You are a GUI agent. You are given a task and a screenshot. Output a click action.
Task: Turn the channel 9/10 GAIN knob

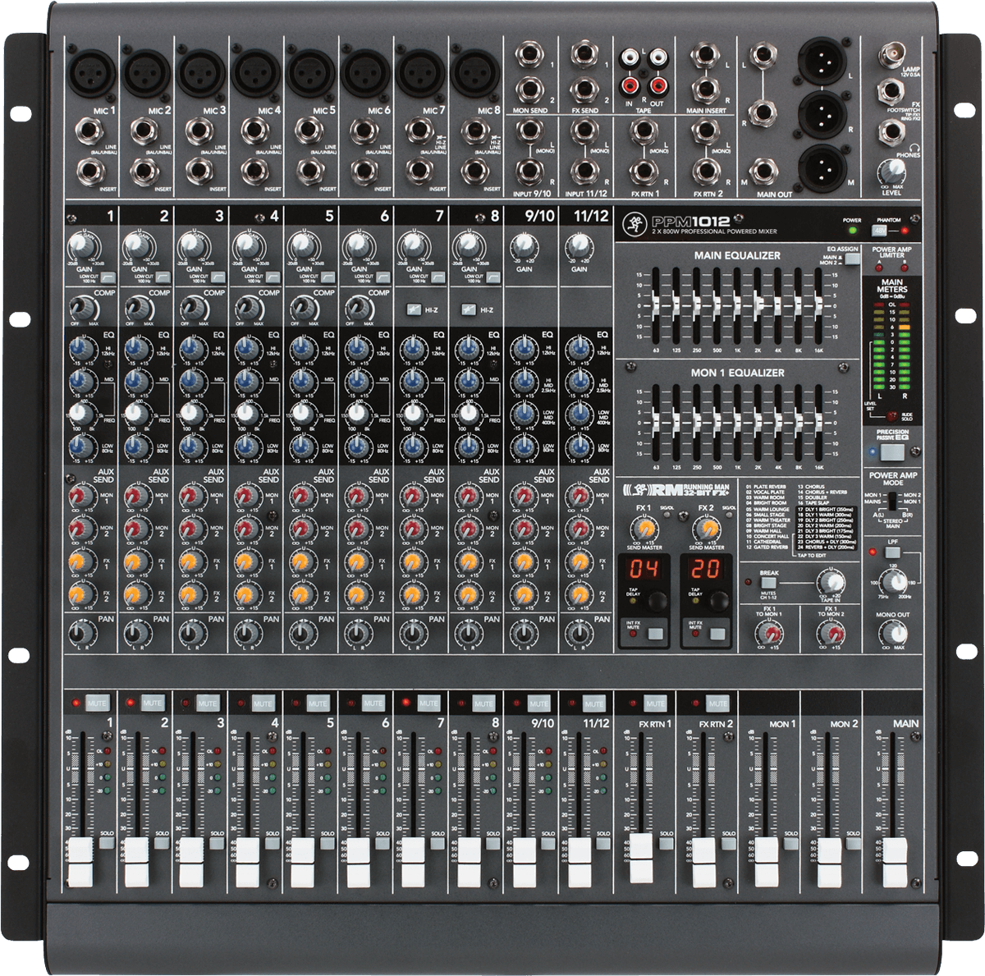pos(524,246)
